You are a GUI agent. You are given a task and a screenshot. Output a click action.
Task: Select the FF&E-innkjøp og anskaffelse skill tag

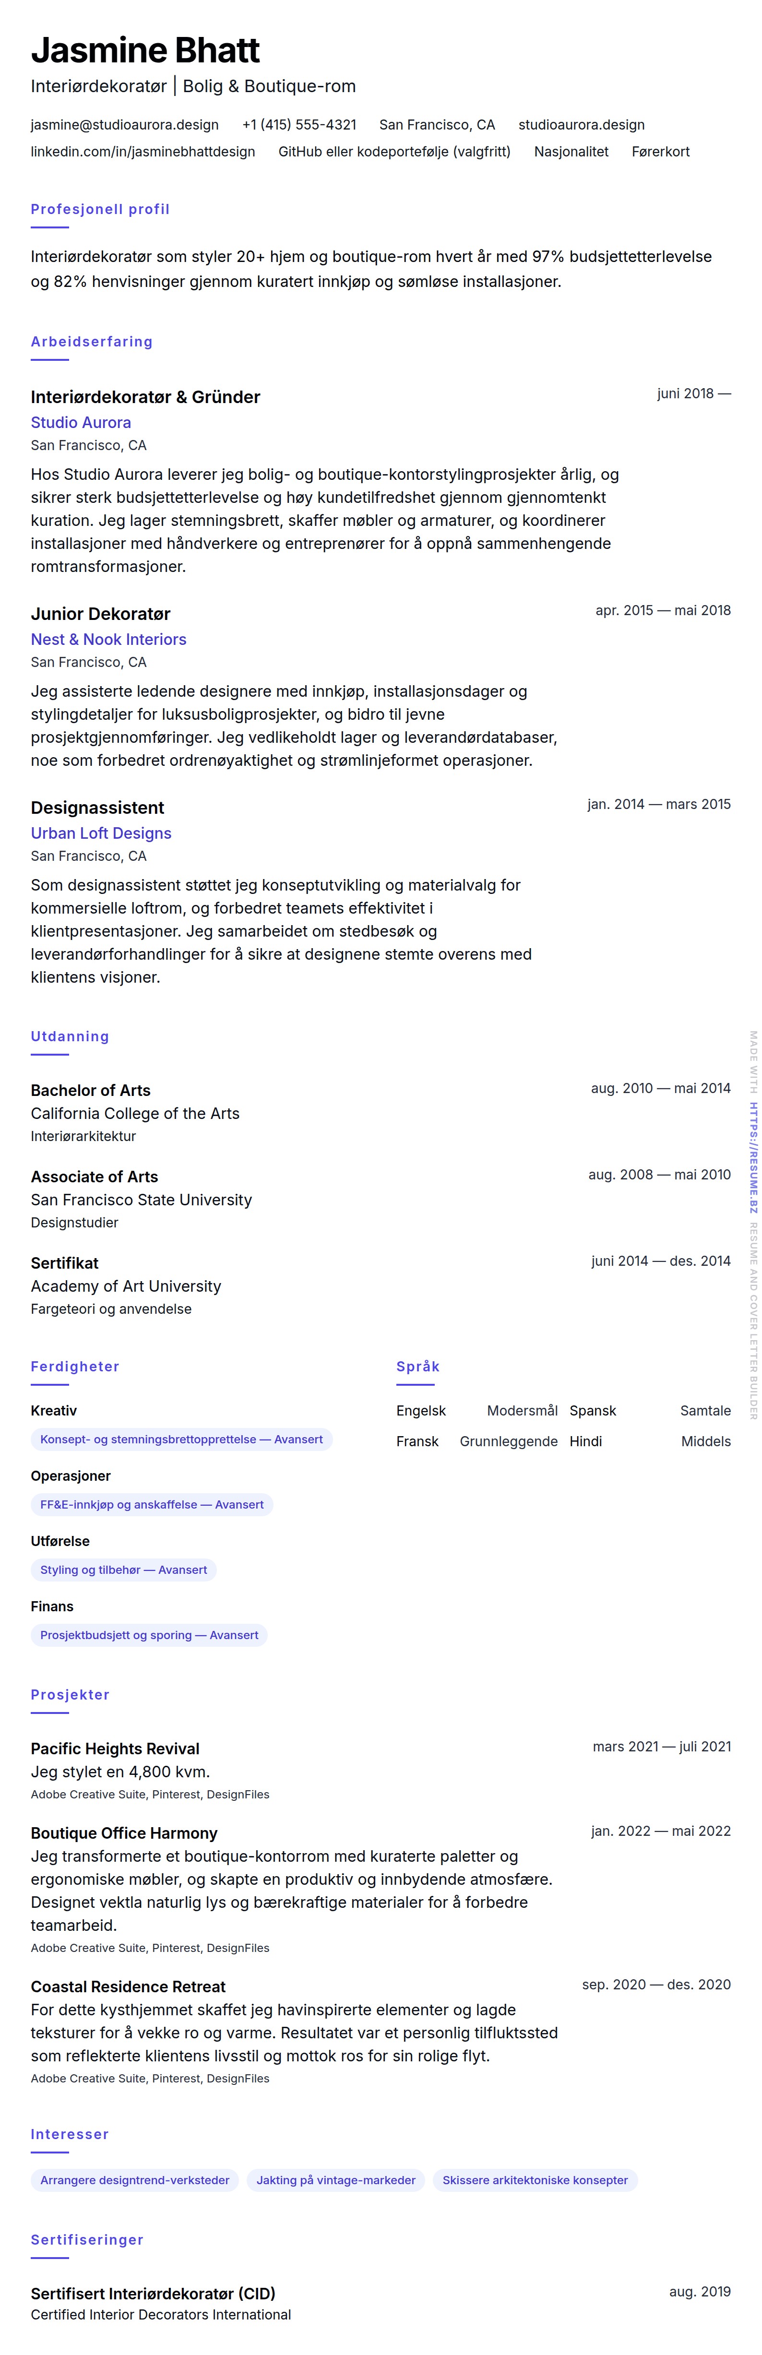pos(152,1504)
